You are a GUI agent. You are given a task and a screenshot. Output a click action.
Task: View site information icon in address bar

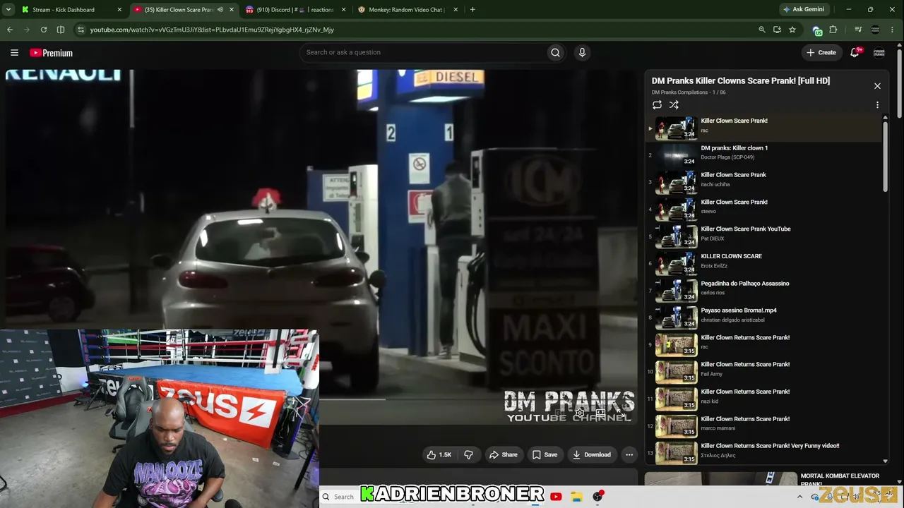[x=81, y=30]
